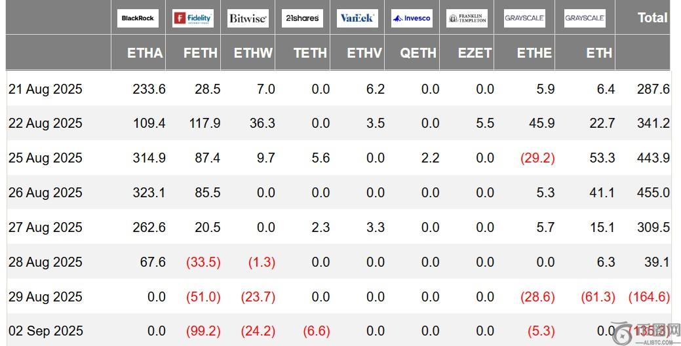The height and width of the screenshot is (346, 681).
Task: Select the Invesco logo
Action: [412, 18]
